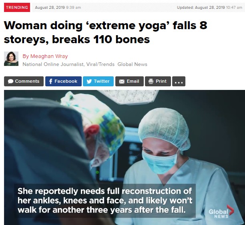This screenshot has width=245, height=225.
Task: Open author Meaghan Wray's profile link
Action: coord(45,56)
